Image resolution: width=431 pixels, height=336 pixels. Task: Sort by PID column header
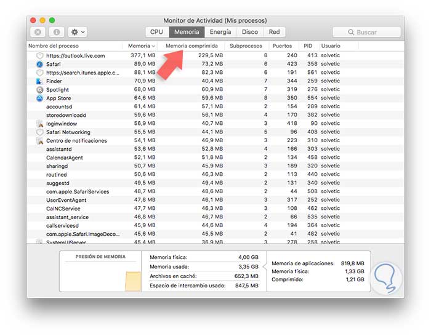click(x=308, y=46)
